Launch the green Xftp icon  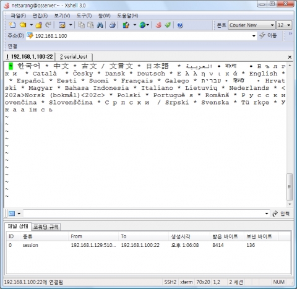(168, 25)
